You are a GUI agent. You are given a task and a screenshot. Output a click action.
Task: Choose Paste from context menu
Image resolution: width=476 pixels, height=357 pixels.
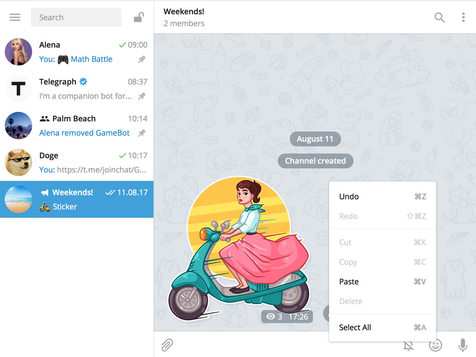[382, 282]
